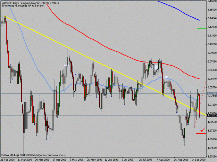
Task: Click the 2.09000 price scale value
Action: pos(212,53)
